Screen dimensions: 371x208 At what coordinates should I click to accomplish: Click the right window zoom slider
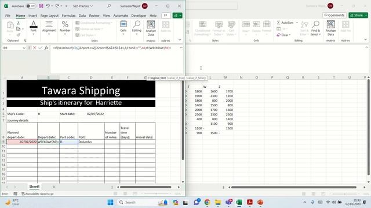(344, 194)
